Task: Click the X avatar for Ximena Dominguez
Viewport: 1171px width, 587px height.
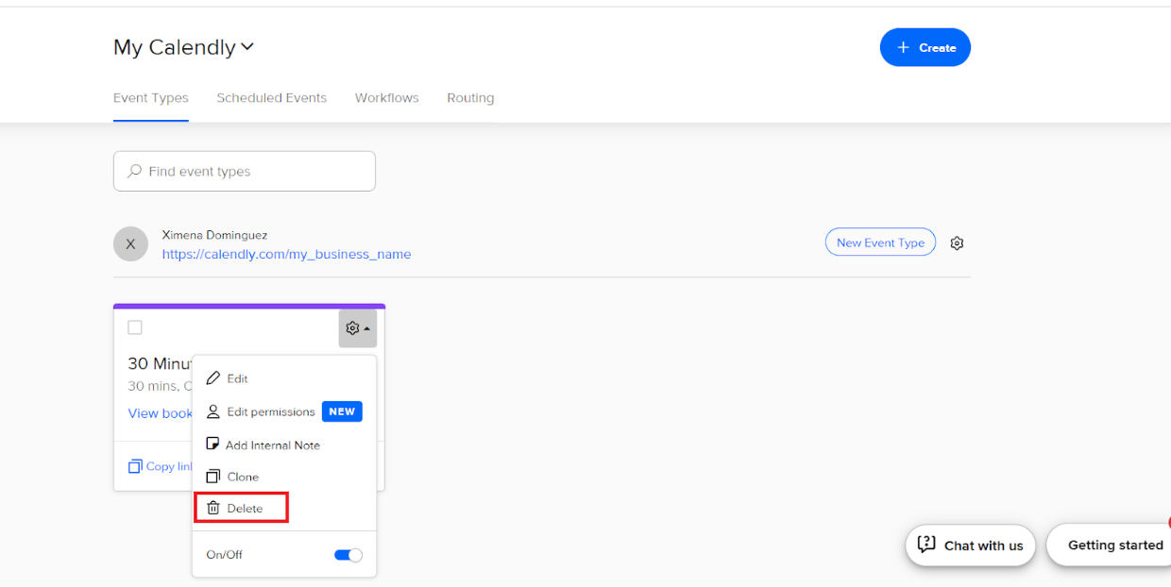Action: click(x=130, y=243)
